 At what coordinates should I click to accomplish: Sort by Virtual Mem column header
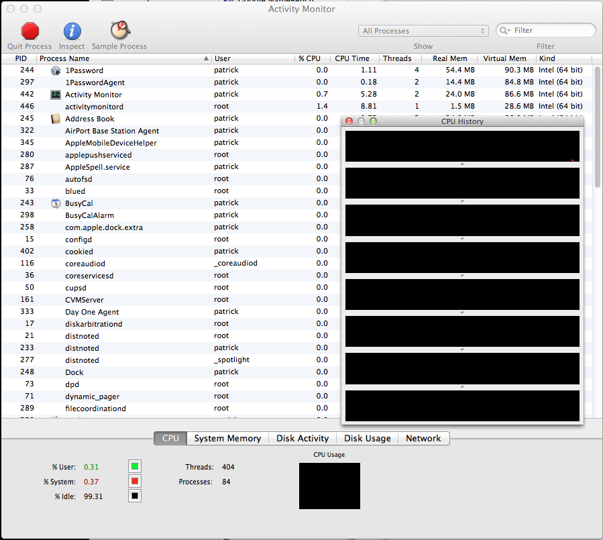pos(507,58)
